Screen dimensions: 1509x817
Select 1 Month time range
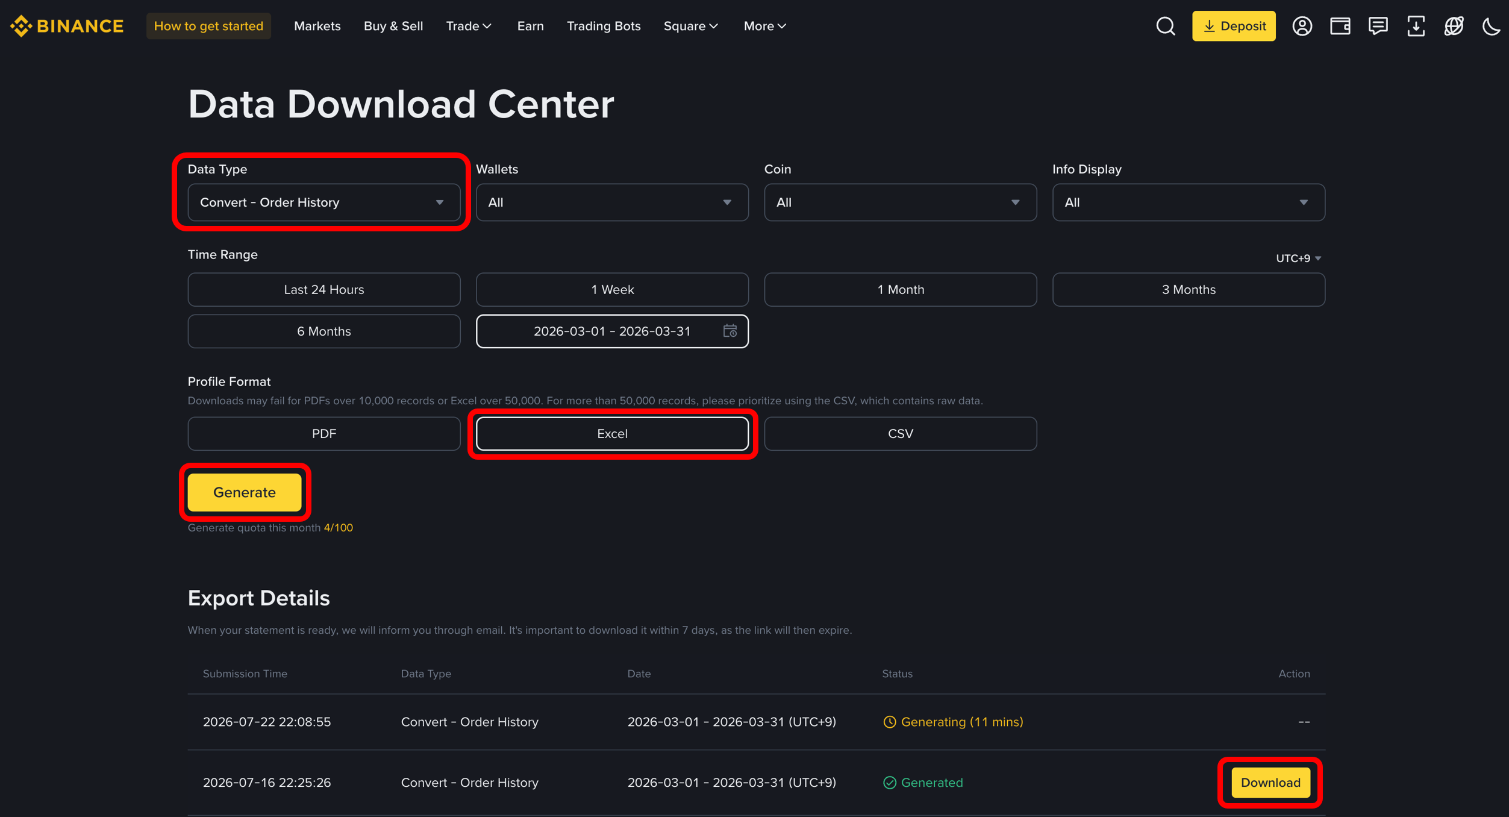pos(900,289)
